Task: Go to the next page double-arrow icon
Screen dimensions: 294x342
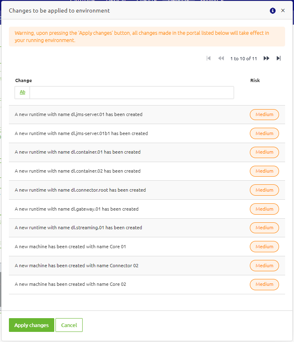Action: tap(266, 58)
